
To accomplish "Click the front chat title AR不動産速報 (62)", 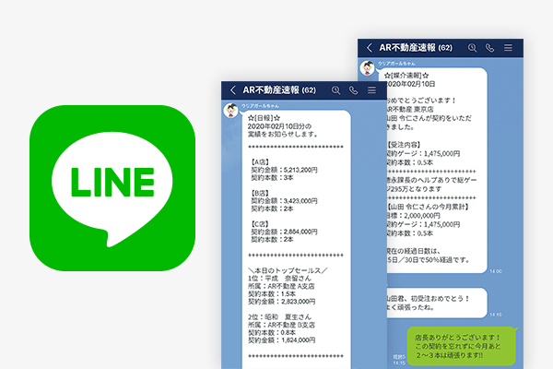I will click(x=279, y=90).
